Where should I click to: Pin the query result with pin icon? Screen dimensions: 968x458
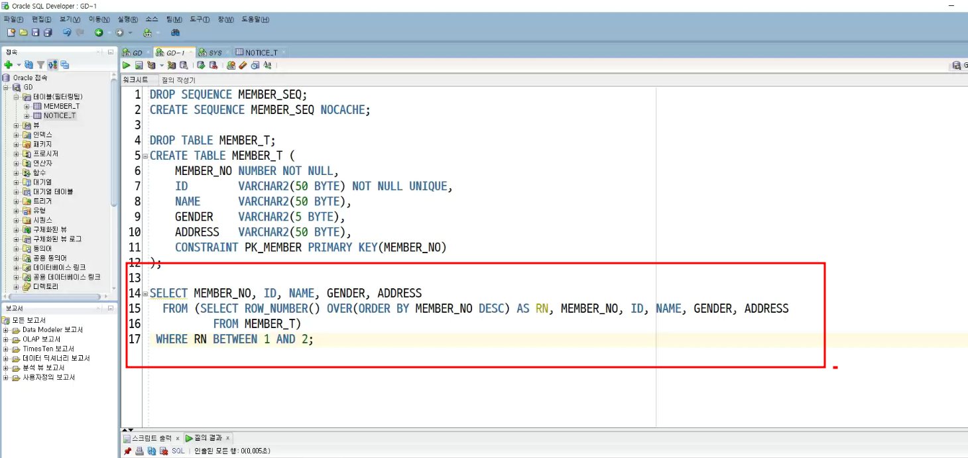click(127, 451)
